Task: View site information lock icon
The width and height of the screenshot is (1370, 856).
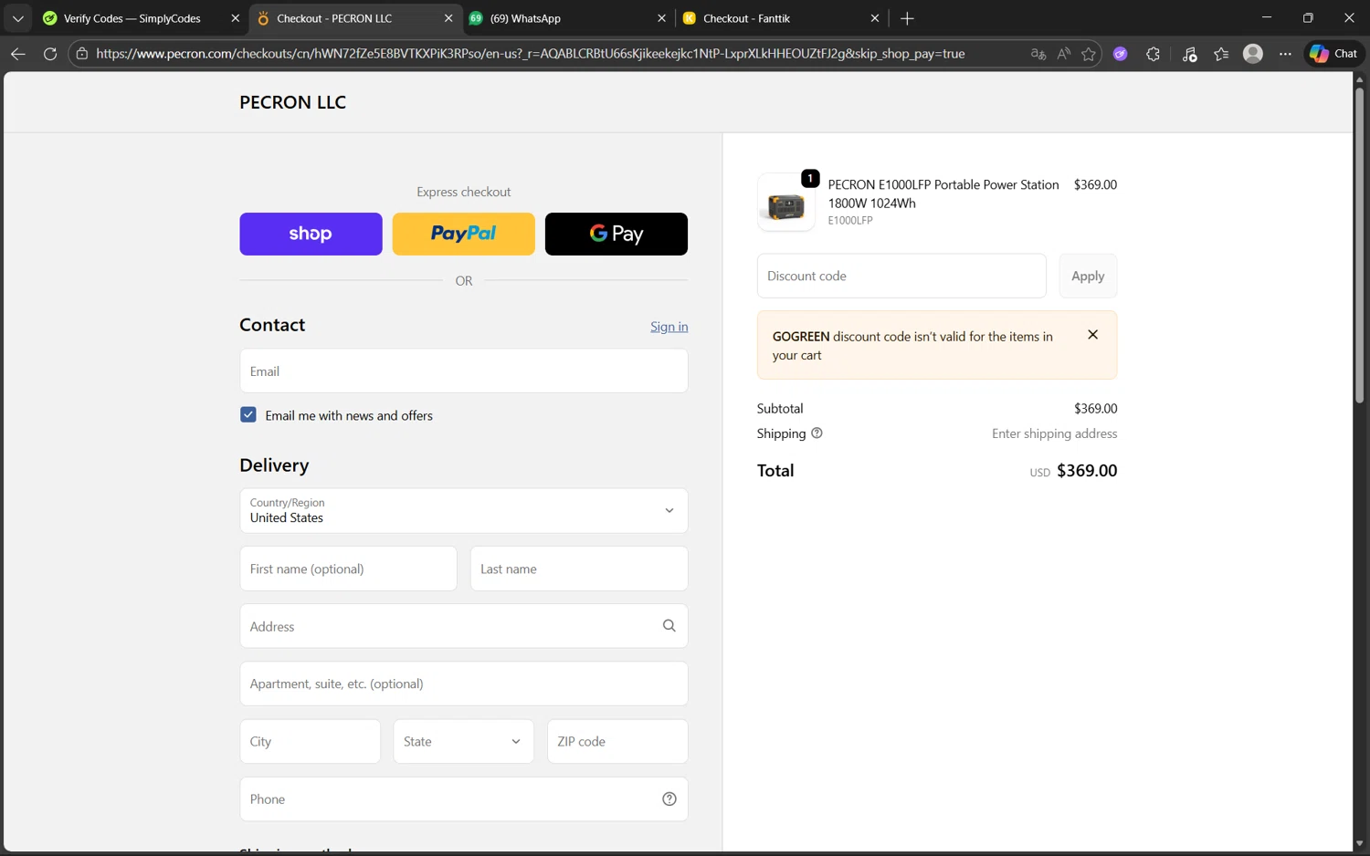Action: pos(82,54)
